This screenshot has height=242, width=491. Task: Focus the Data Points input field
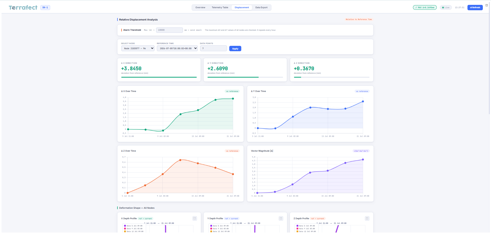coord(213,48)
